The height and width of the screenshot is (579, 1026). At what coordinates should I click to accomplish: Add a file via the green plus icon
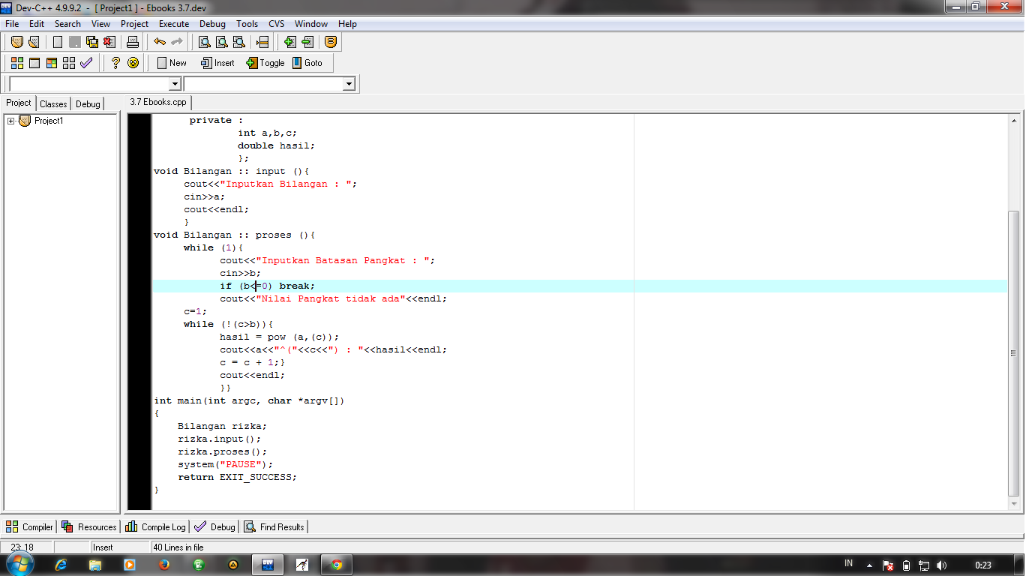coord(289,42)
